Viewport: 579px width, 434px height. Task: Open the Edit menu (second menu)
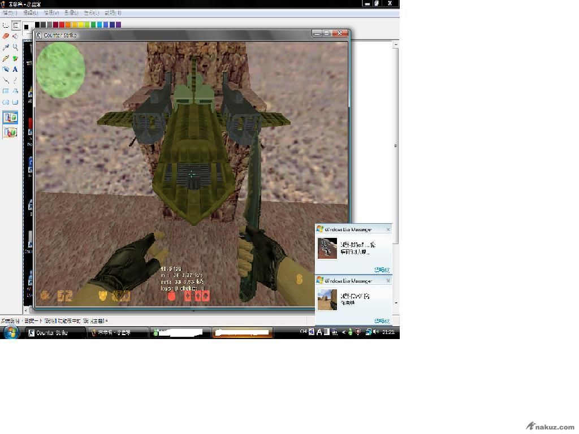tap(31, 13)
